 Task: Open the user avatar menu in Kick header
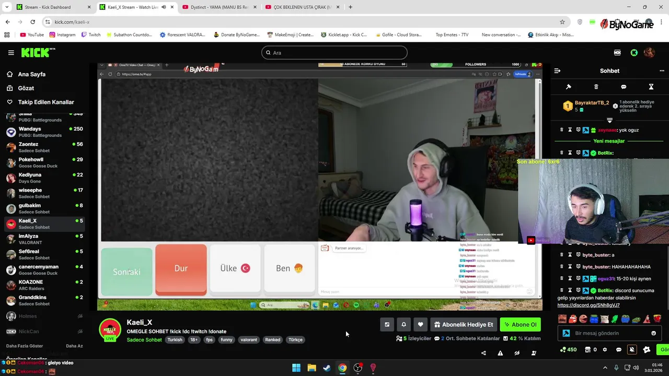point(649,53)
